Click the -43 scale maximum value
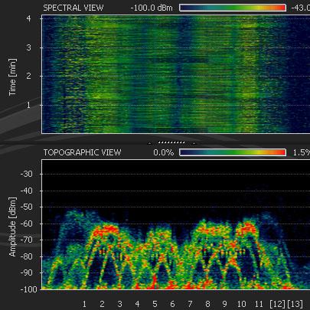 click(301, 8)
